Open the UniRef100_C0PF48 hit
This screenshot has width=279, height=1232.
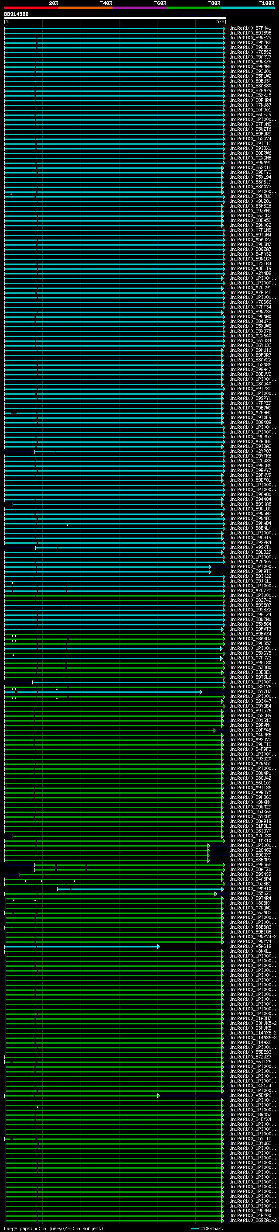click(250, 730)
